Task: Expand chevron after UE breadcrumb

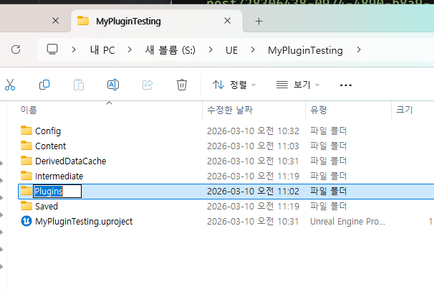Action: [x=253, y=50]
